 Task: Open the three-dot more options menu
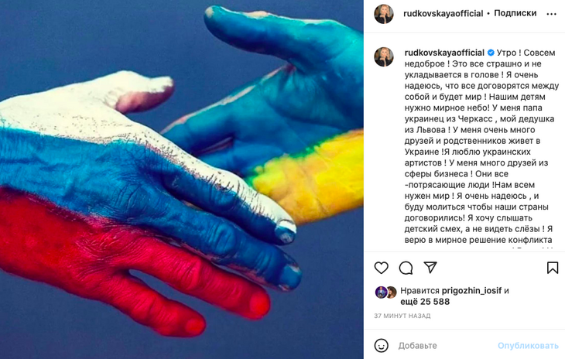[x=551, y=14]
